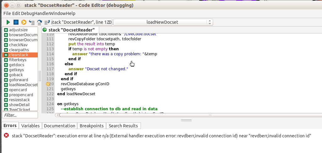Image resolution: width=322 pixels, height=153 pixels.
Task: Click the green Run/Continue debug icon
Action: point(8,22)
